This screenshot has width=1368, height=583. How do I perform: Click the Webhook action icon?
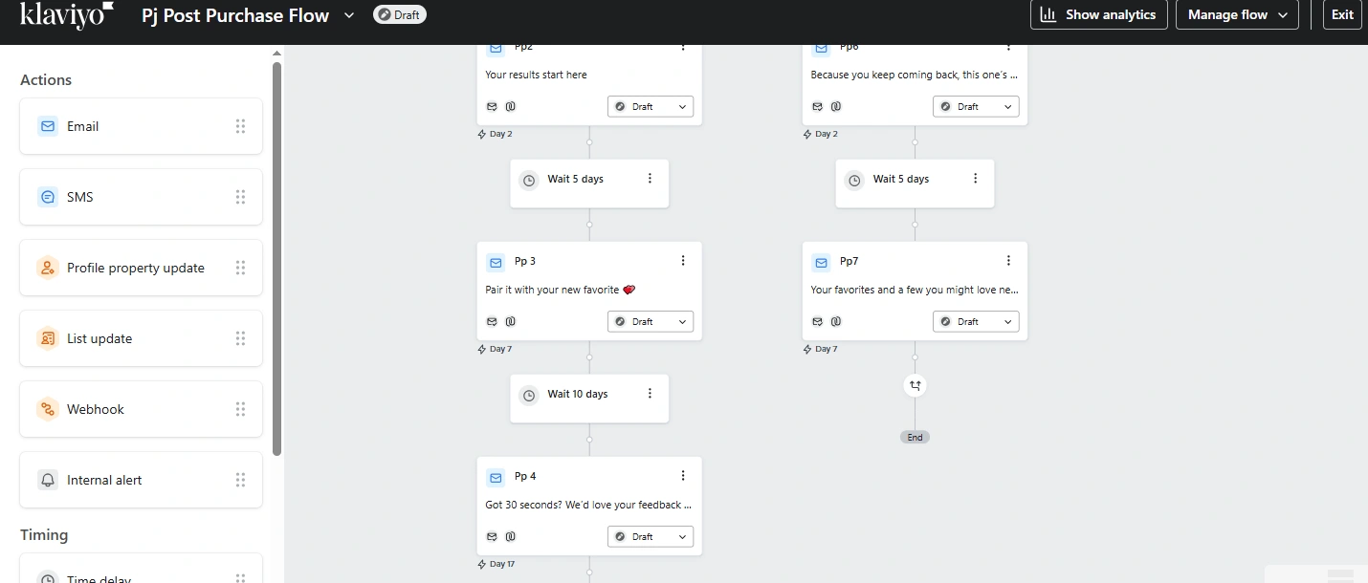point(48,409)
